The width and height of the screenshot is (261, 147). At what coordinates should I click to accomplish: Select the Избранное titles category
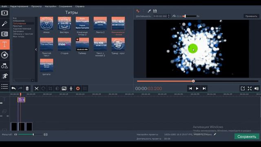coord(19,21)
